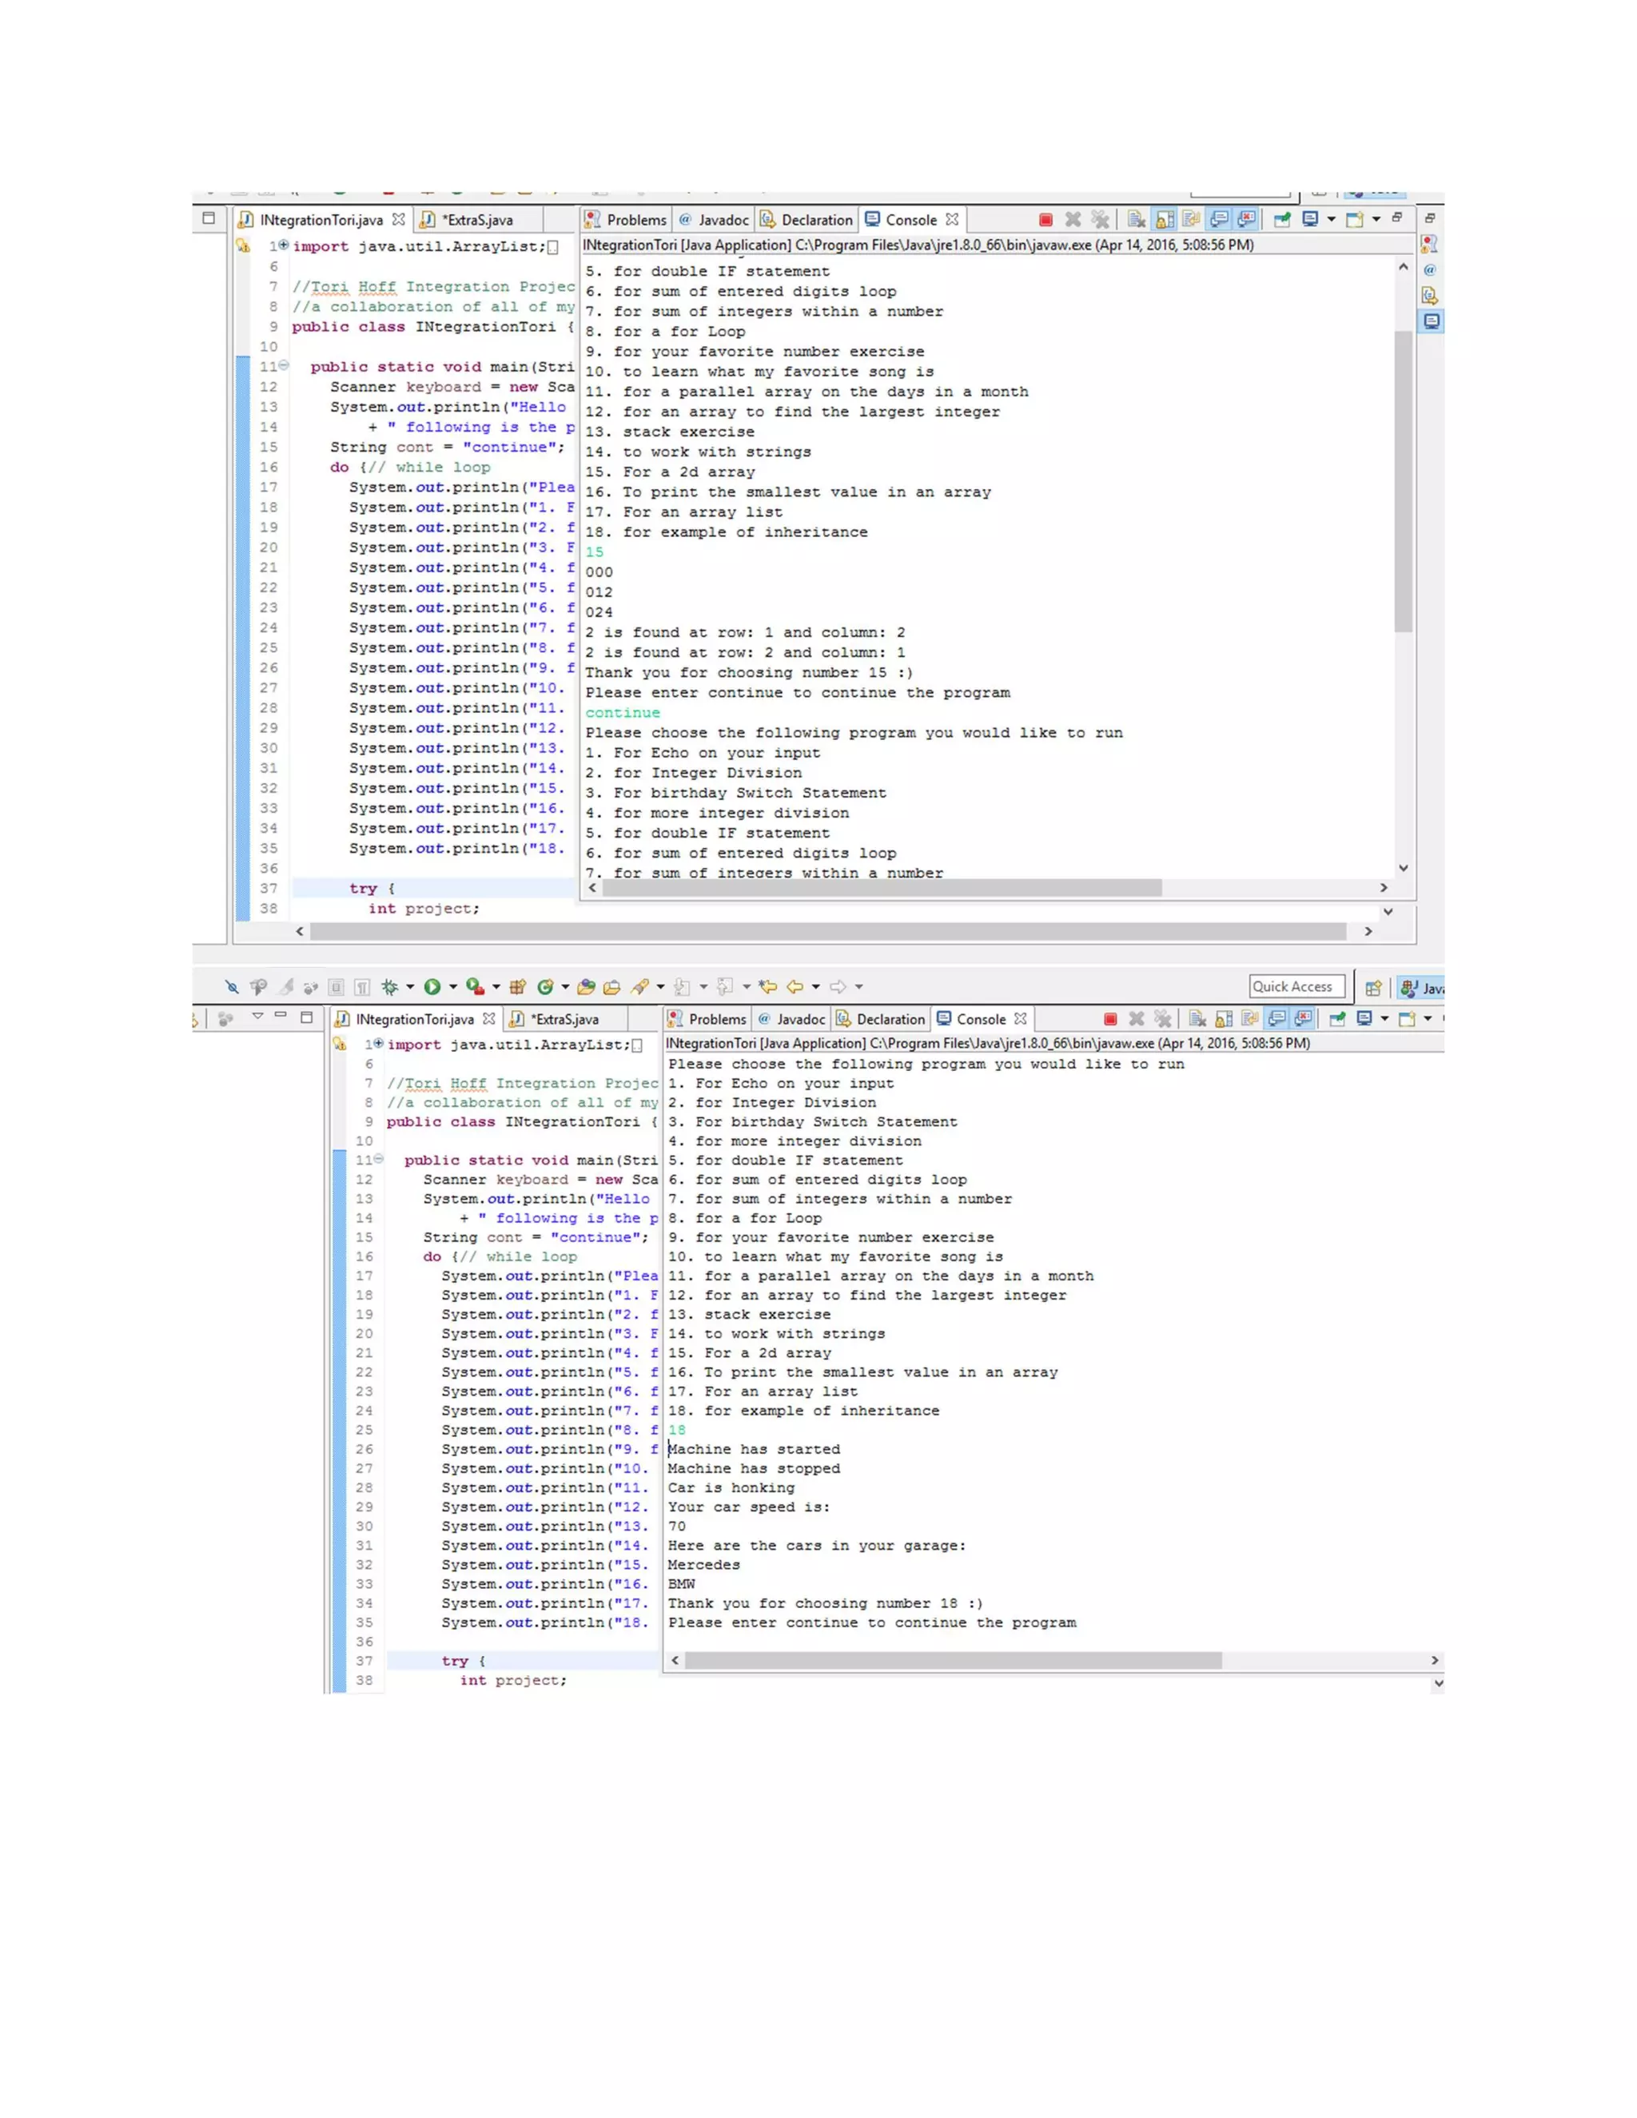
Task: Maximize the lower left panel view
Action: [x=306, y=1017]
